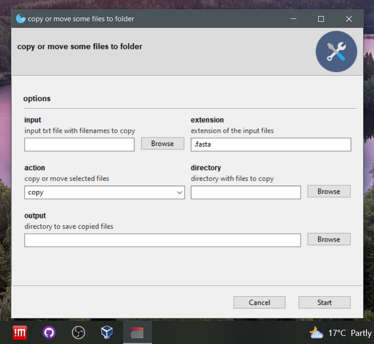Open GitHub Desktop from the taskbar
This screenshot has height=344, width=374.
(x=49, y=333)
